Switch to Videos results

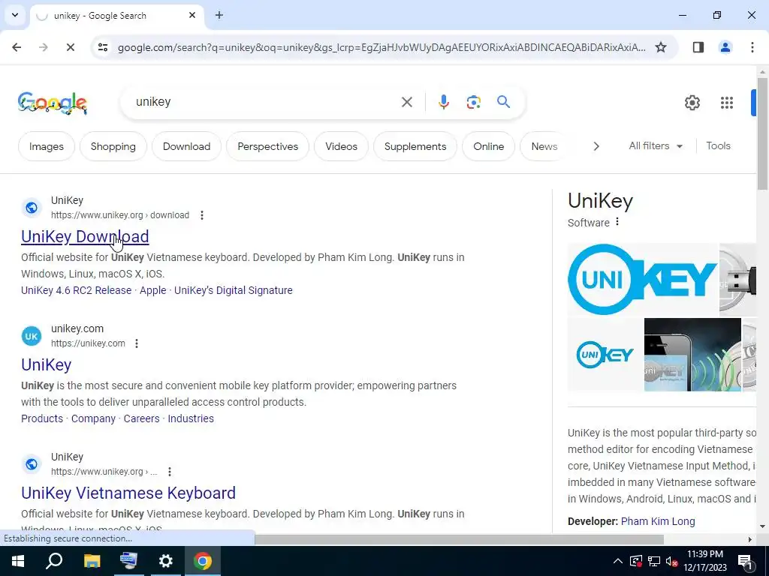click(x=342, y=146)
